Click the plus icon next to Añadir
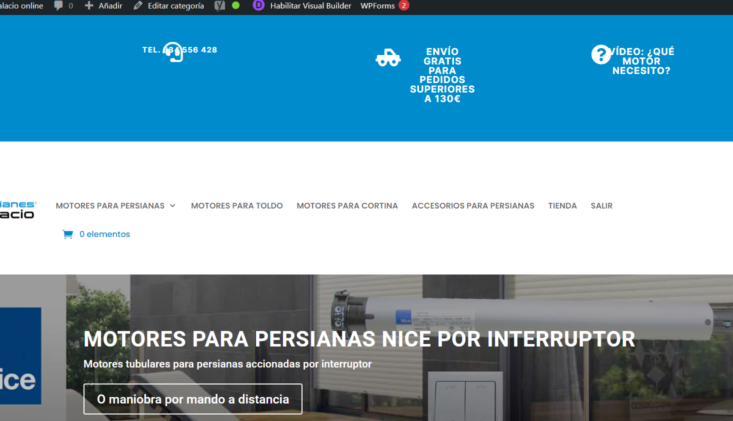This screenshot has width=733, height=421. (89, 5)
